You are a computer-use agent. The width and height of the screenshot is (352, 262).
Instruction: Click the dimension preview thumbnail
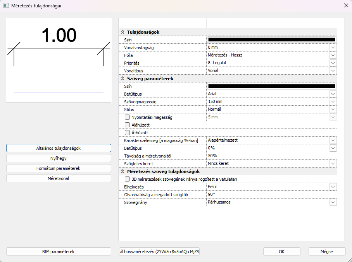click(x=59, y=60)
